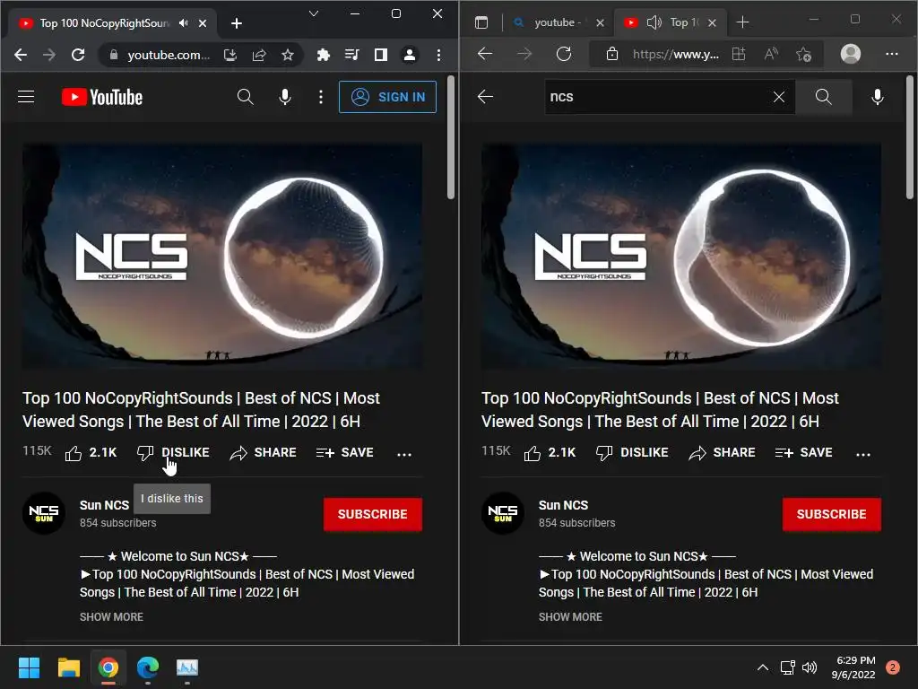
Task: Share this page icon in Chrome
Action: tap(259, 55)
